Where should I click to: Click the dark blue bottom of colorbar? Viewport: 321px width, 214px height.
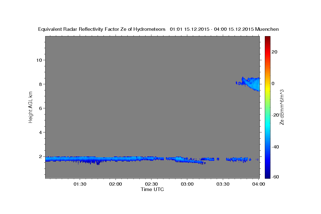click(268, 176)
